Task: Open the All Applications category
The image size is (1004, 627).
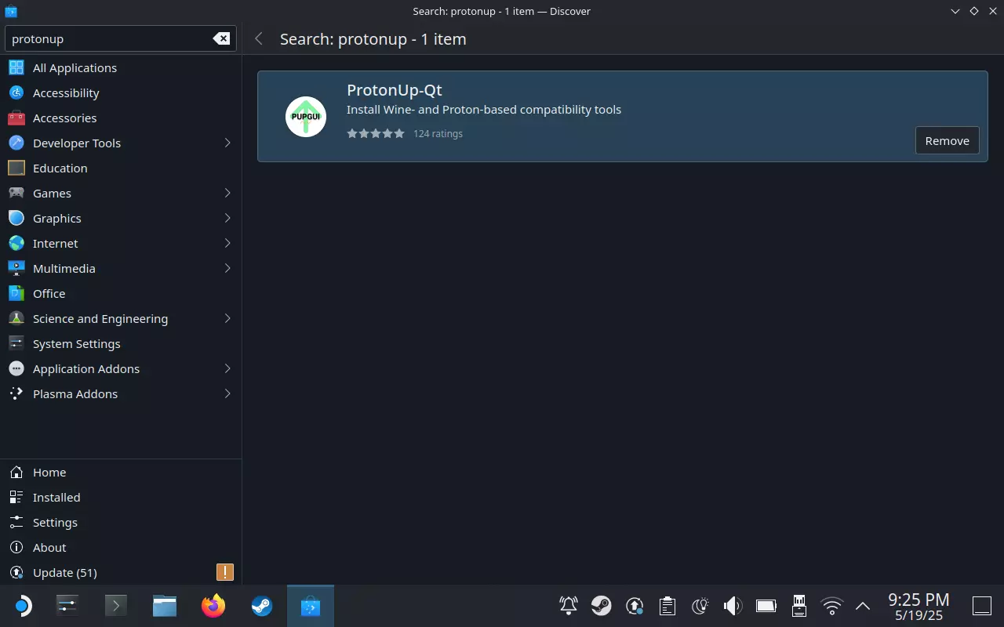Action: click(x=121, y=67)
